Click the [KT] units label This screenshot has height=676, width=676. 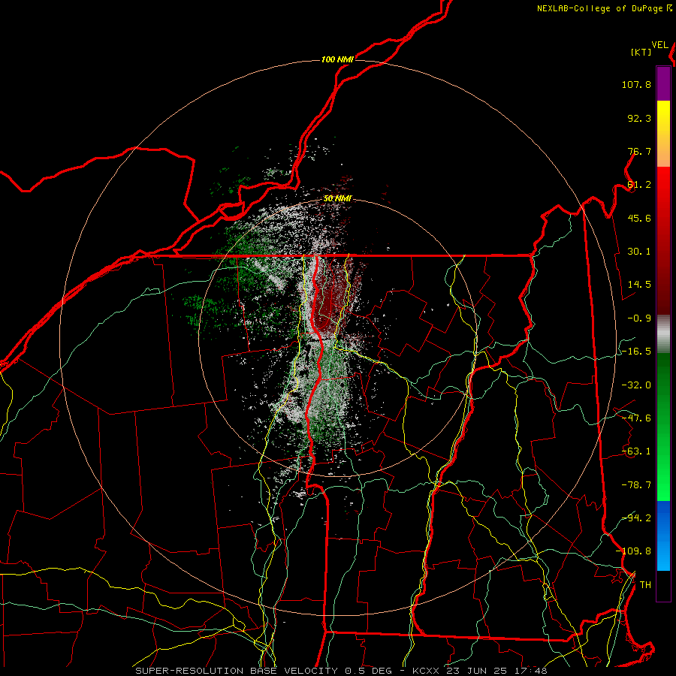(x=641, y=52)
